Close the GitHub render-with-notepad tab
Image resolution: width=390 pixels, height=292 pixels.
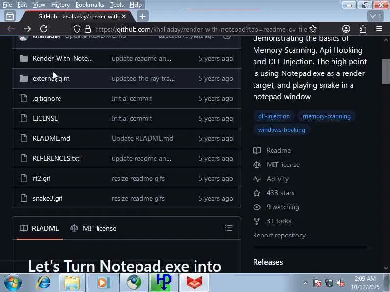[x=124, y=17]
